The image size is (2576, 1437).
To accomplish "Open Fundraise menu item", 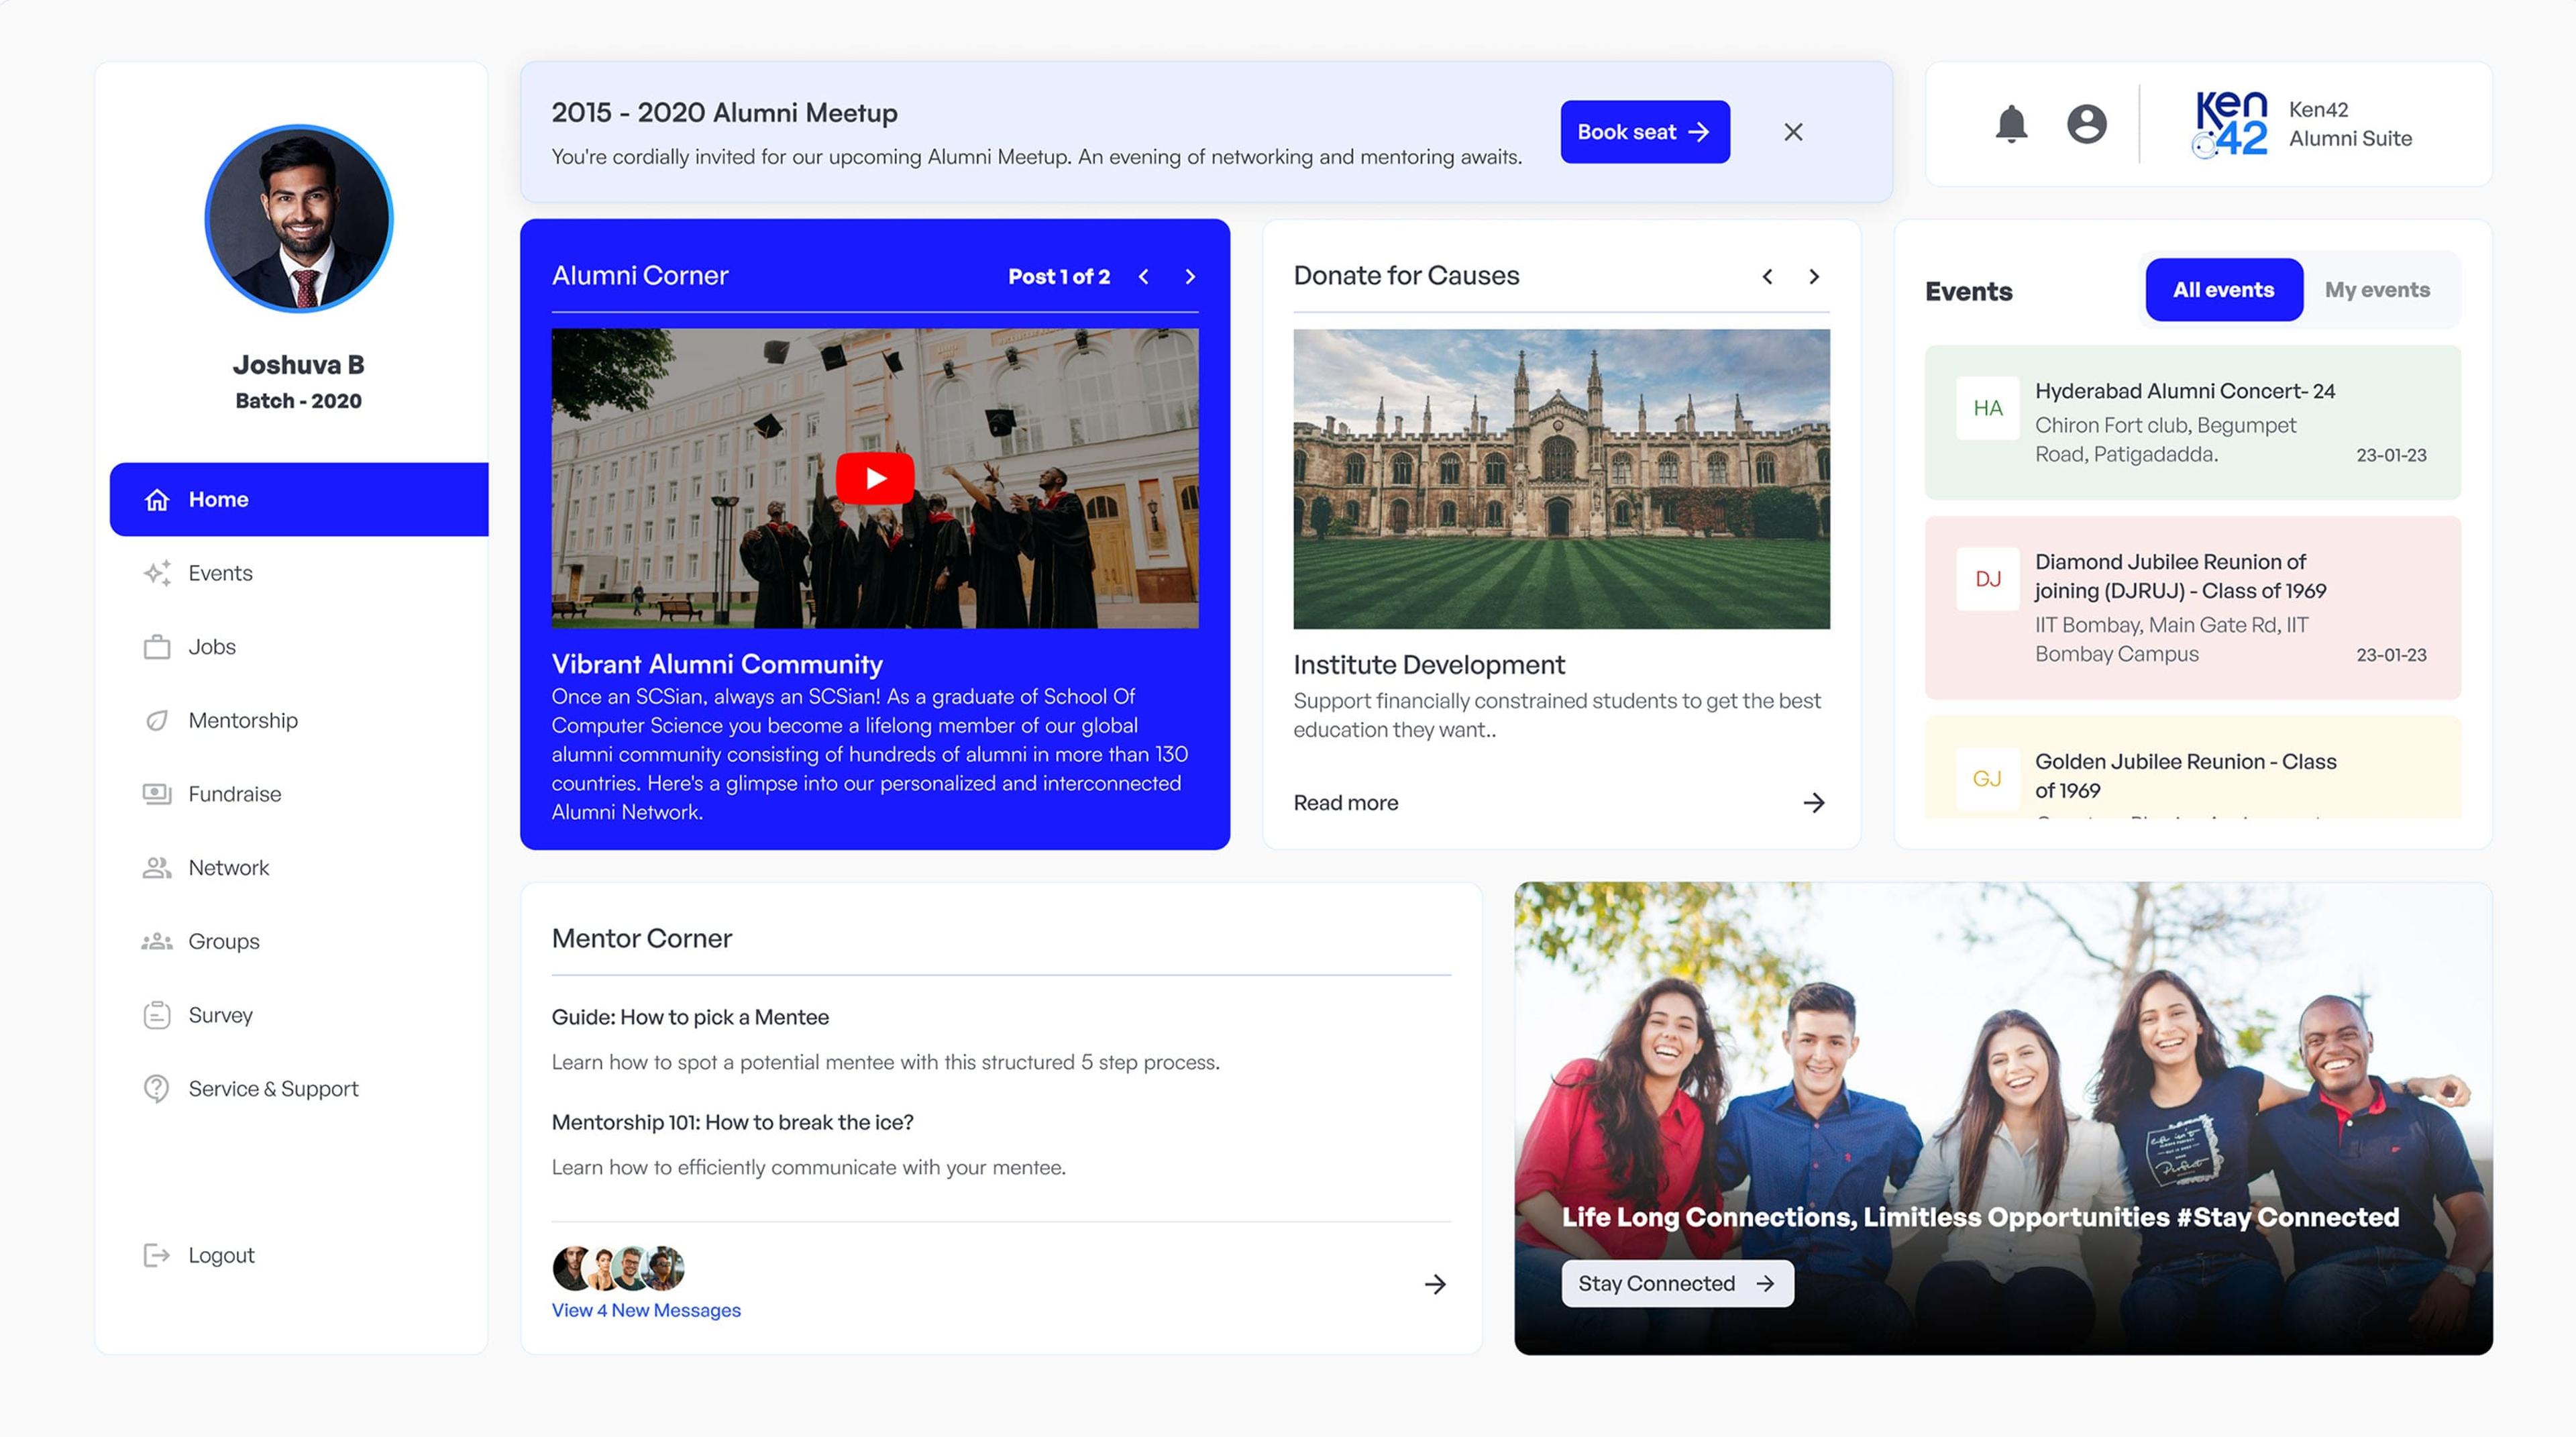I will tap(235, 794).
